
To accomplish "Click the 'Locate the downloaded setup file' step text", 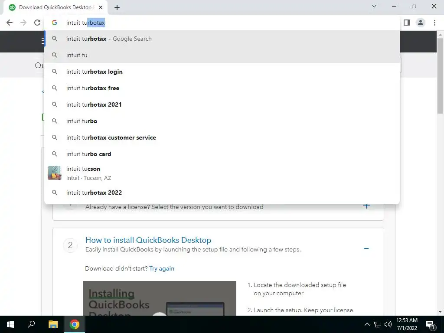I will [x=300, y=289].
